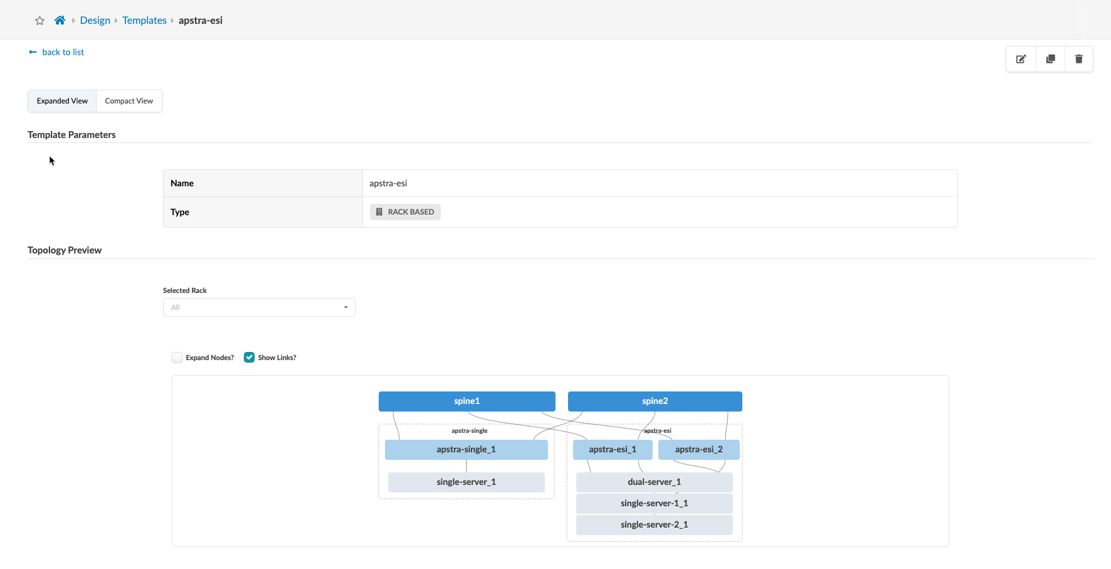Viewport: 1111px width, 569px height.
Task: Click the Name row label
Action: click(x=182, y=183)
